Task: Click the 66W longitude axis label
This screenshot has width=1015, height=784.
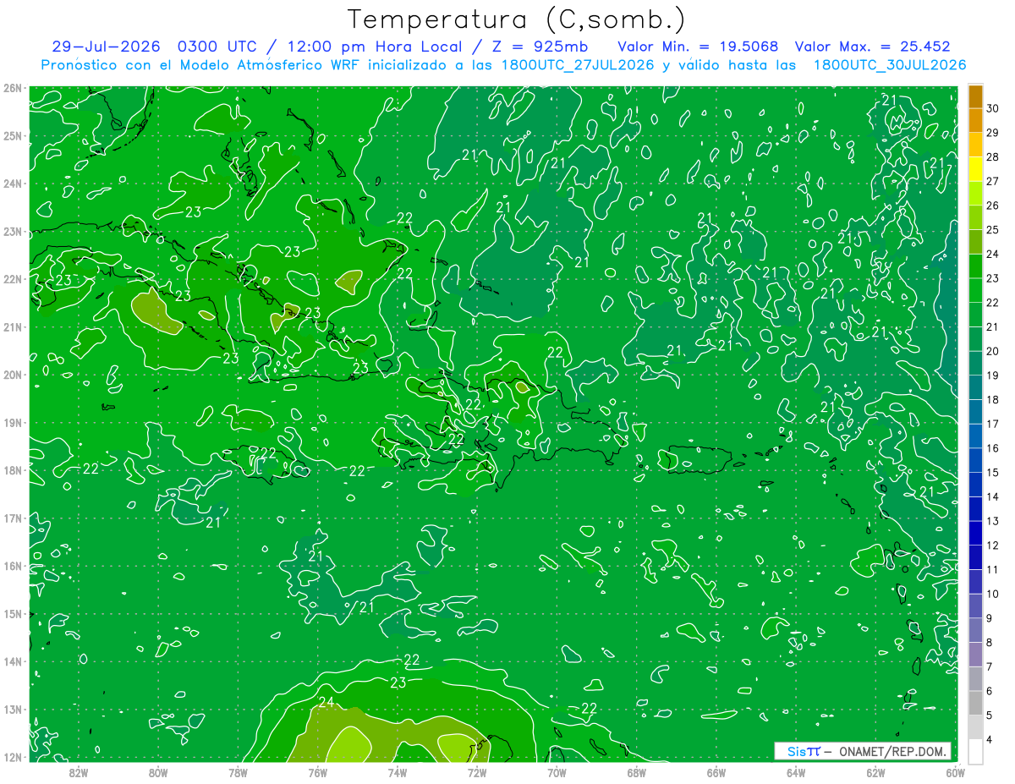Action: click(x=716, y=772)
